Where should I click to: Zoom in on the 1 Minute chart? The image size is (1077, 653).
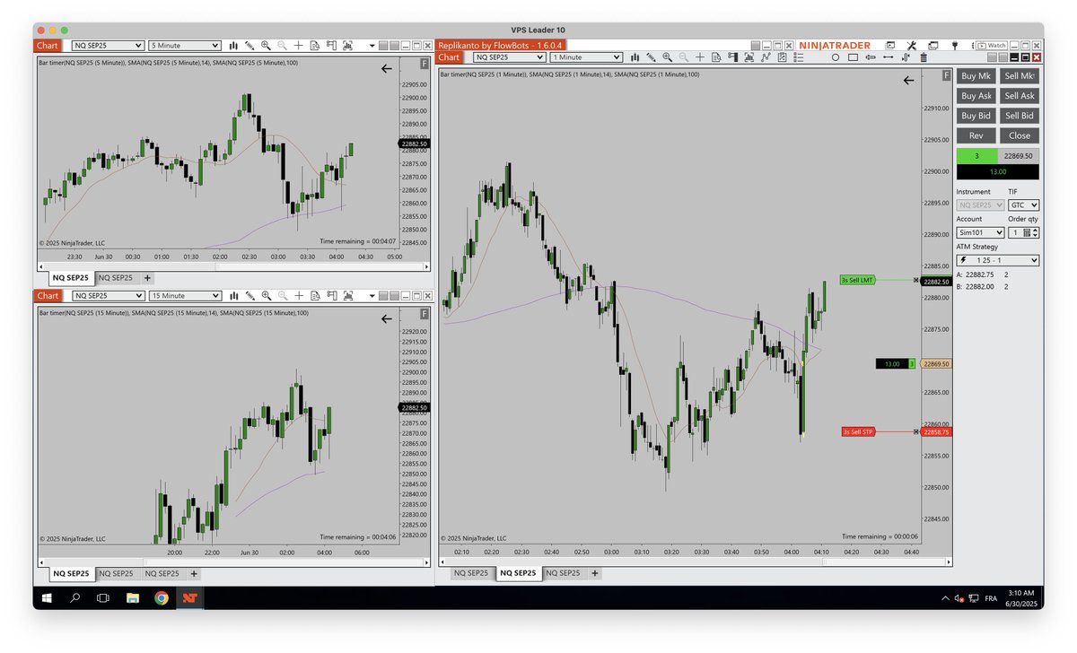coord(667,57)
